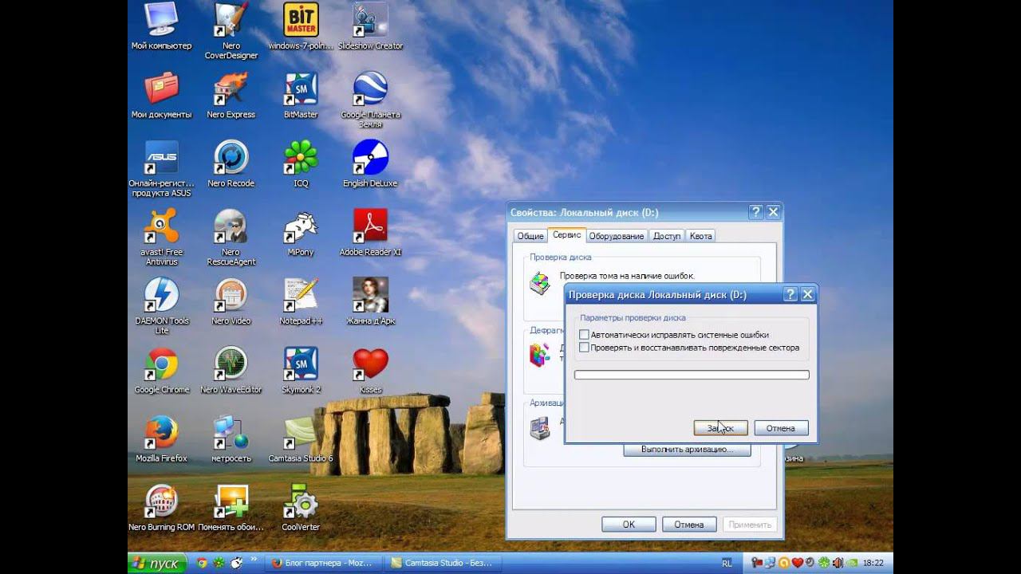1021x574 pixels.
Task: Switch to the Camtasia Studio taskbar window
Action: click(443, 563)
